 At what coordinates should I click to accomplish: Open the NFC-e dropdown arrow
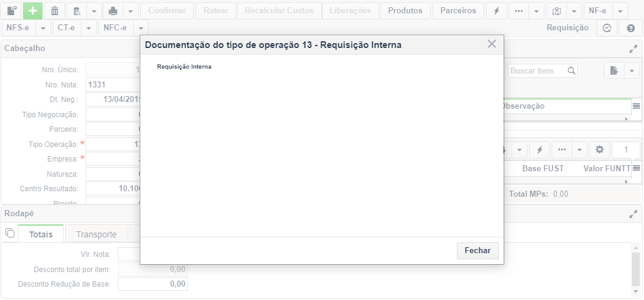click(140, 28)
